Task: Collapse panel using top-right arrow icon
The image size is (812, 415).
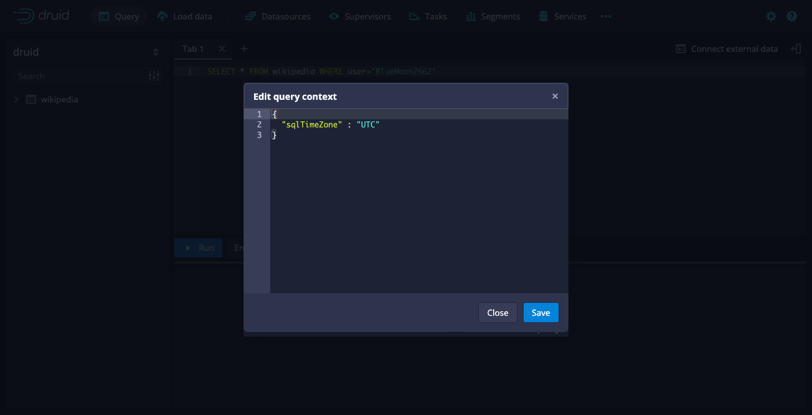Action: coord(796,49)
